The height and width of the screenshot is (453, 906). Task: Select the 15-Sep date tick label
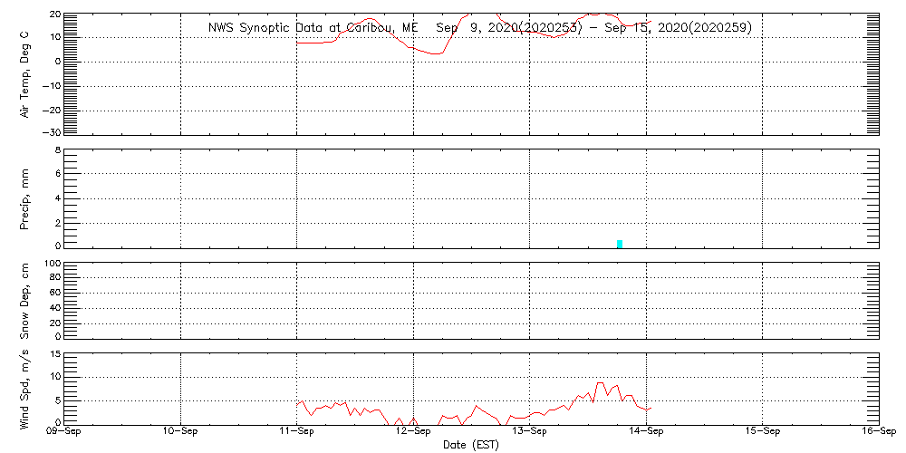[x=762, y=432]
